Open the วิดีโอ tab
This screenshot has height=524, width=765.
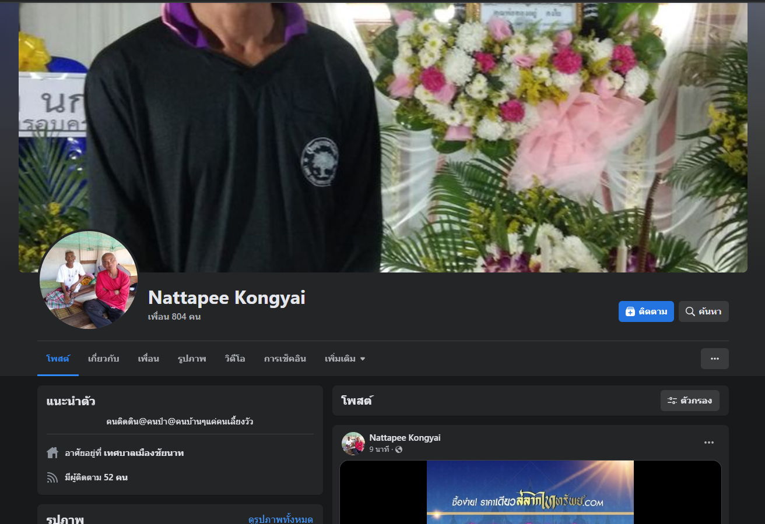[234, 359]
